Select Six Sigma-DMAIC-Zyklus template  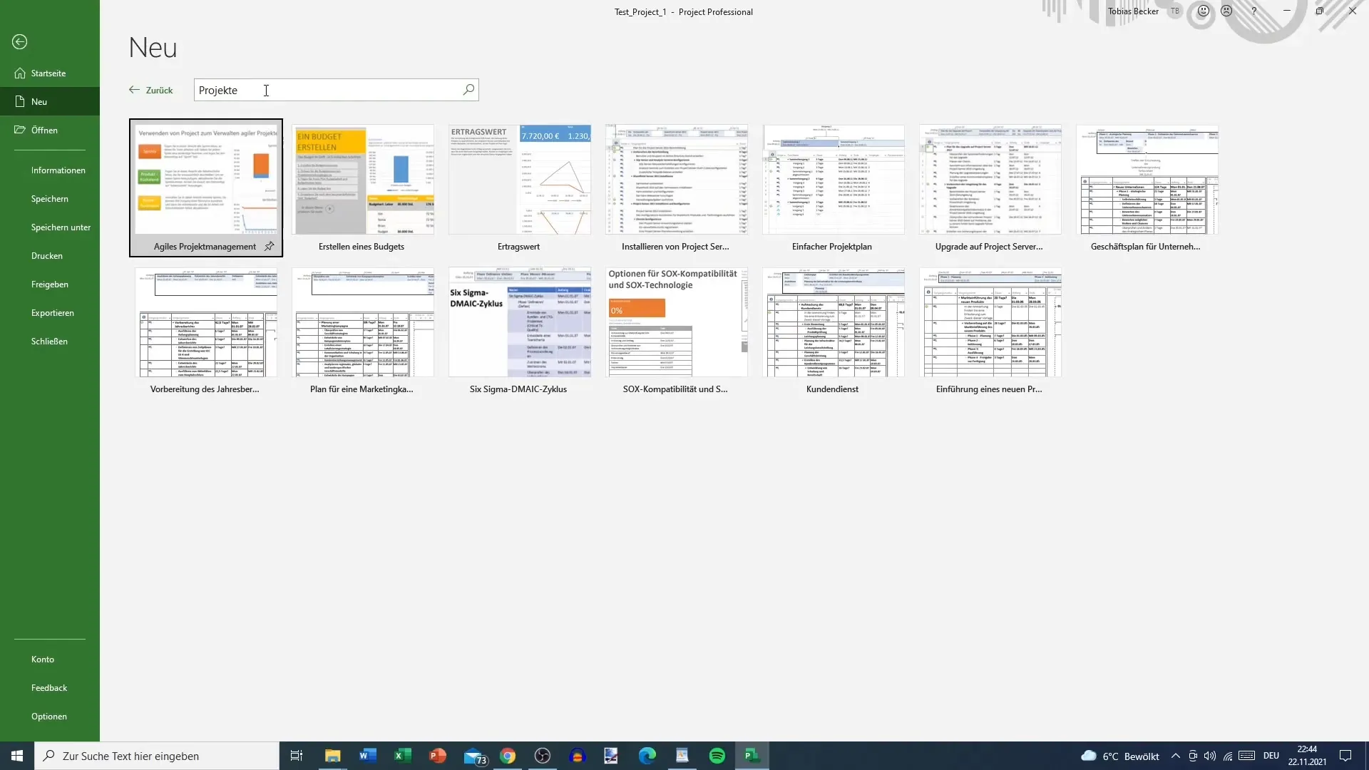[x=520, y=322]
